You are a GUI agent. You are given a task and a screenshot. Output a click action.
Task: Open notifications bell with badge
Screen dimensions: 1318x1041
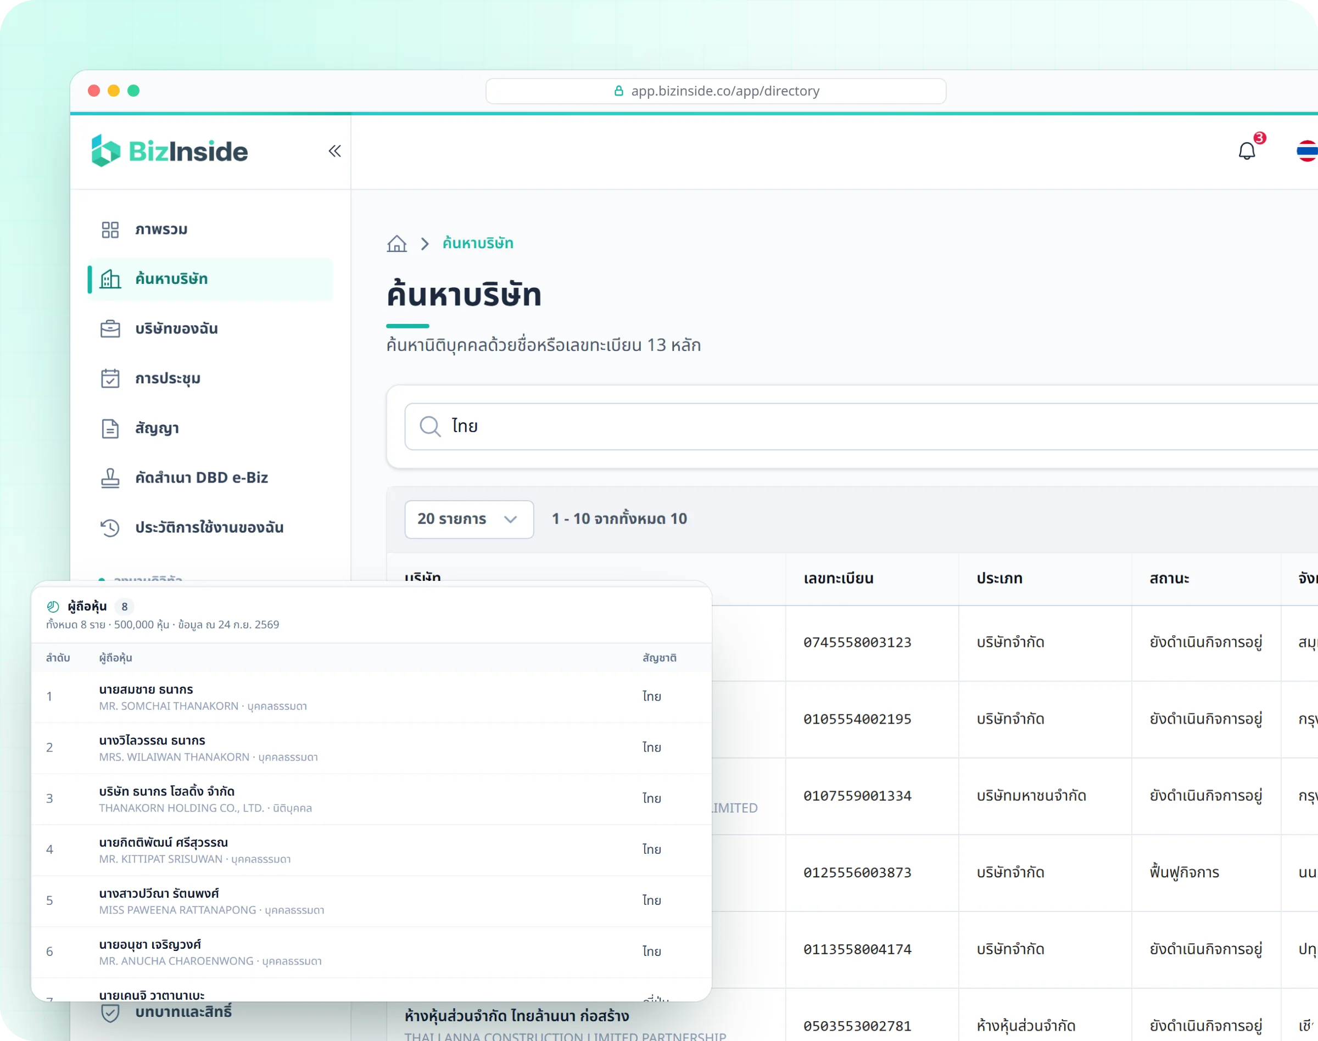(x=1247, y=150)
